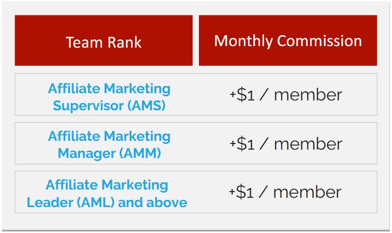Image resolution: width=392 pixels, height=233 pixels.
Task: Open Affiliate Marketing Leader (AML) link
Action: 107,193
